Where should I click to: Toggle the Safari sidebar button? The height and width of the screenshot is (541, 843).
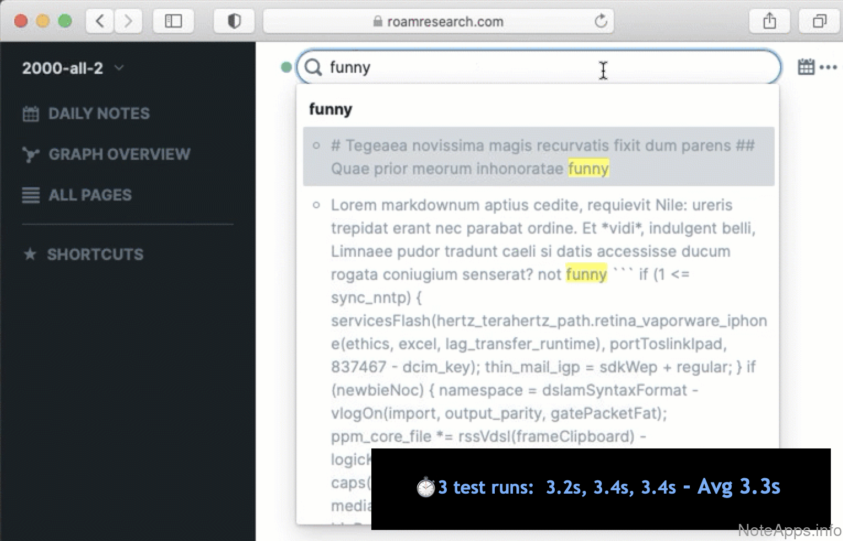(174, 21)
